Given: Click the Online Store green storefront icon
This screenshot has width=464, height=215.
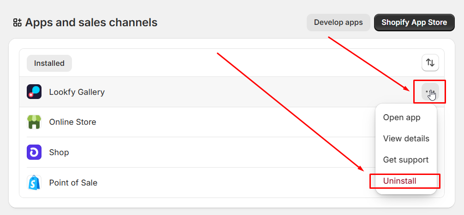Looking at the screenshot, I should click(x=34, y=122).
